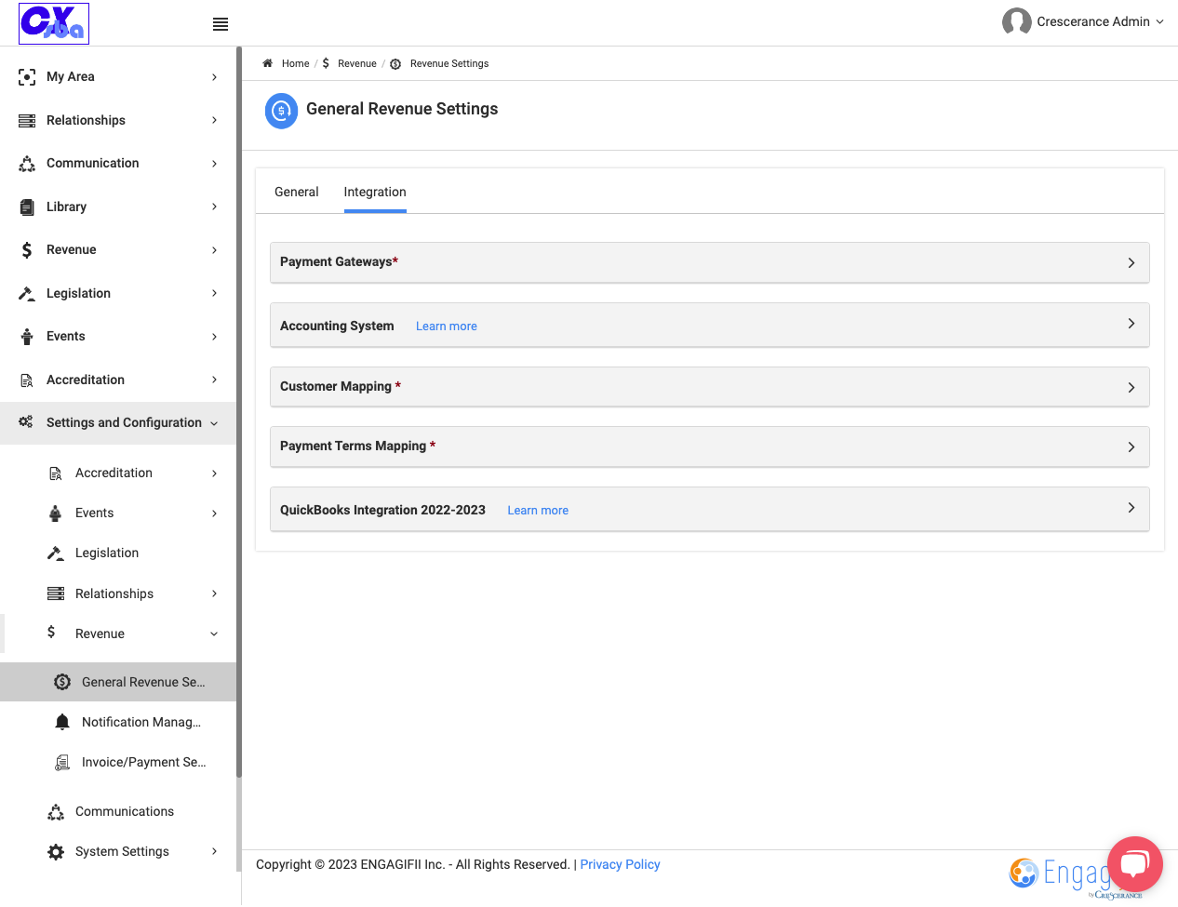Click the Revenue Settings breadcrumb gear icon
Screen dimensions: 1178x907
tap(395, 64)
